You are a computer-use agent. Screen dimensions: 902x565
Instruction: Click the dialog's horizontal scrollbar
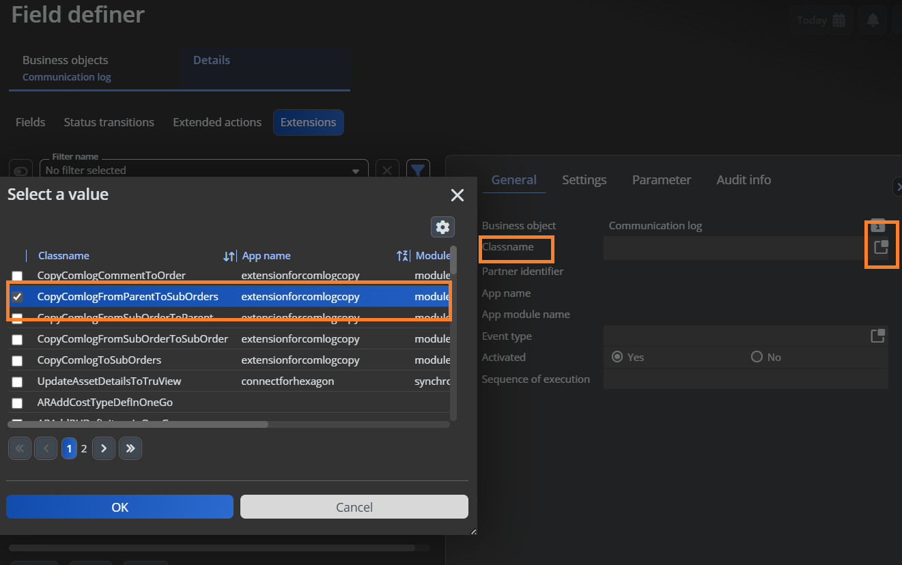click(138, 424)
